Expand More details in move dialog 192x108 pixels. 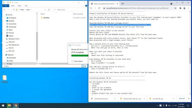77,61
